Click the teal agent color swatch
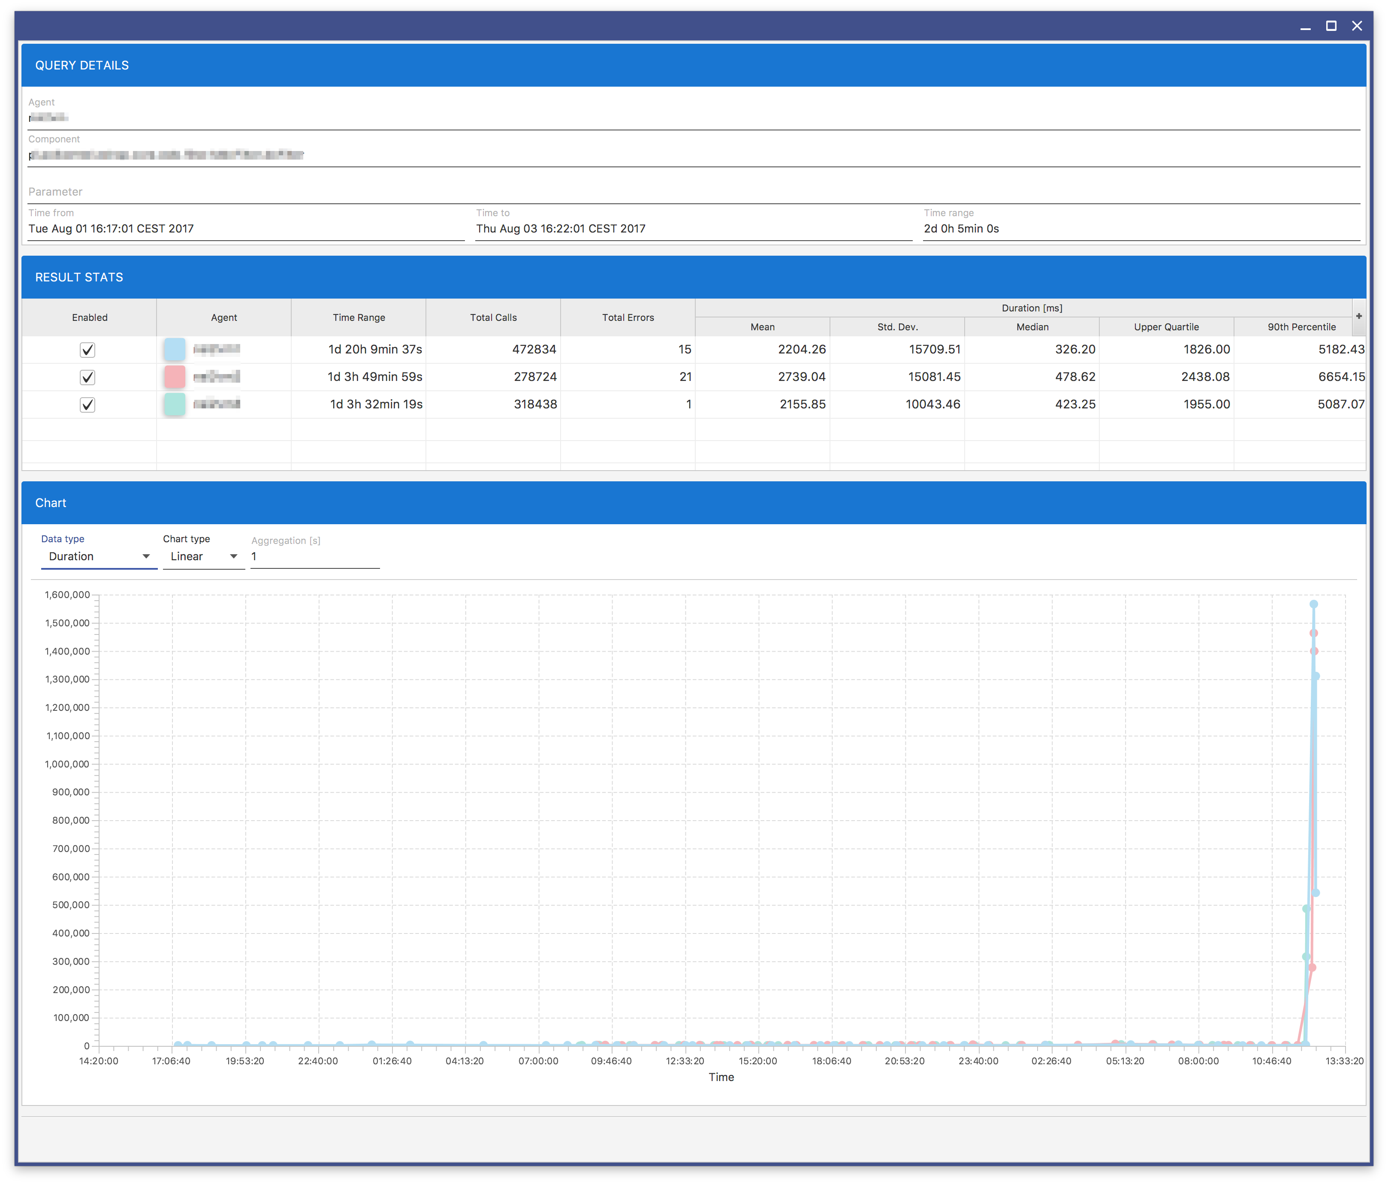The width and height of the screenshot is (1388, 1184). (x=174, y=404)
